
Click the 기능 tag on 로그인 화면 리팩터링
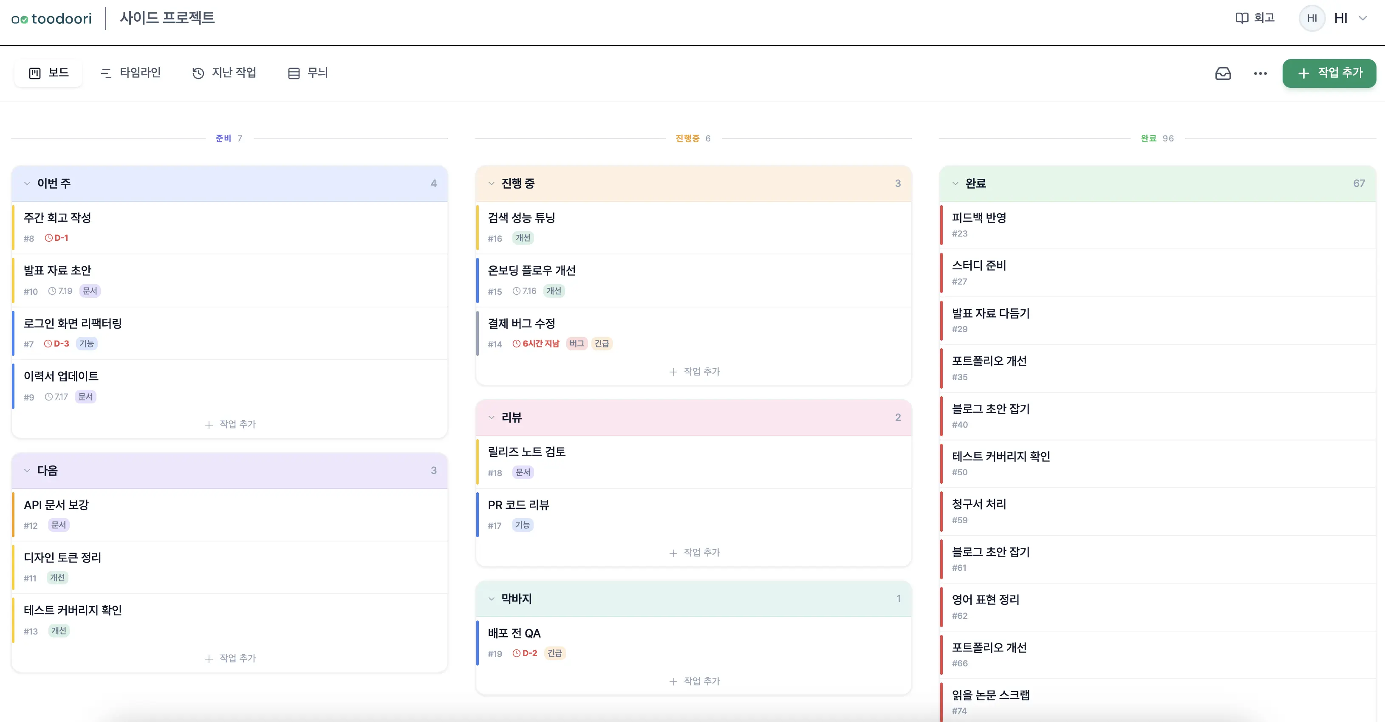click(x=87, y=344)
